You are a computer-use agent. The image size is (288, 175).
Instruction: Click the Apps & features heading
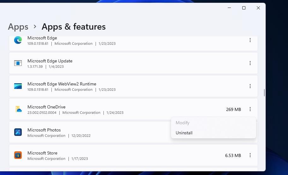click(73, 27)
